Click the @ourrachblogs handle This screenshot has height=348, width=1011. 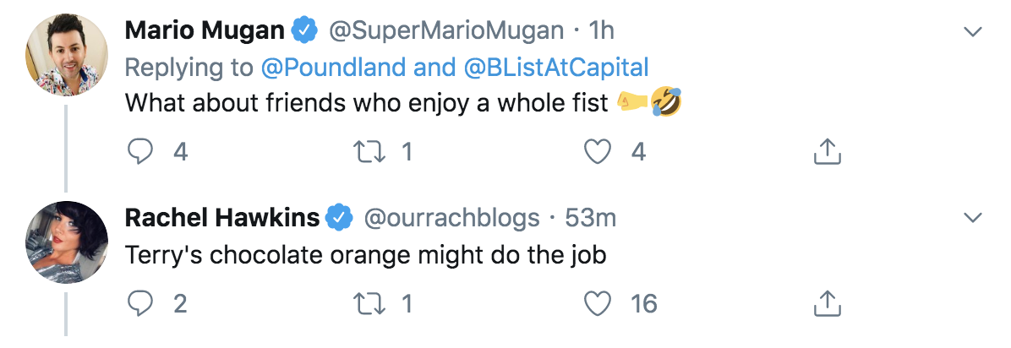click(x=451, y=217)
